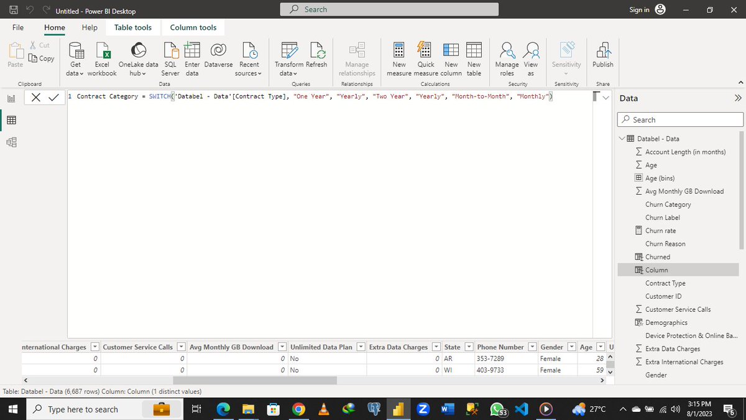Click Sign in
Viewport: 746px width, 420px height.
point(639,9)
